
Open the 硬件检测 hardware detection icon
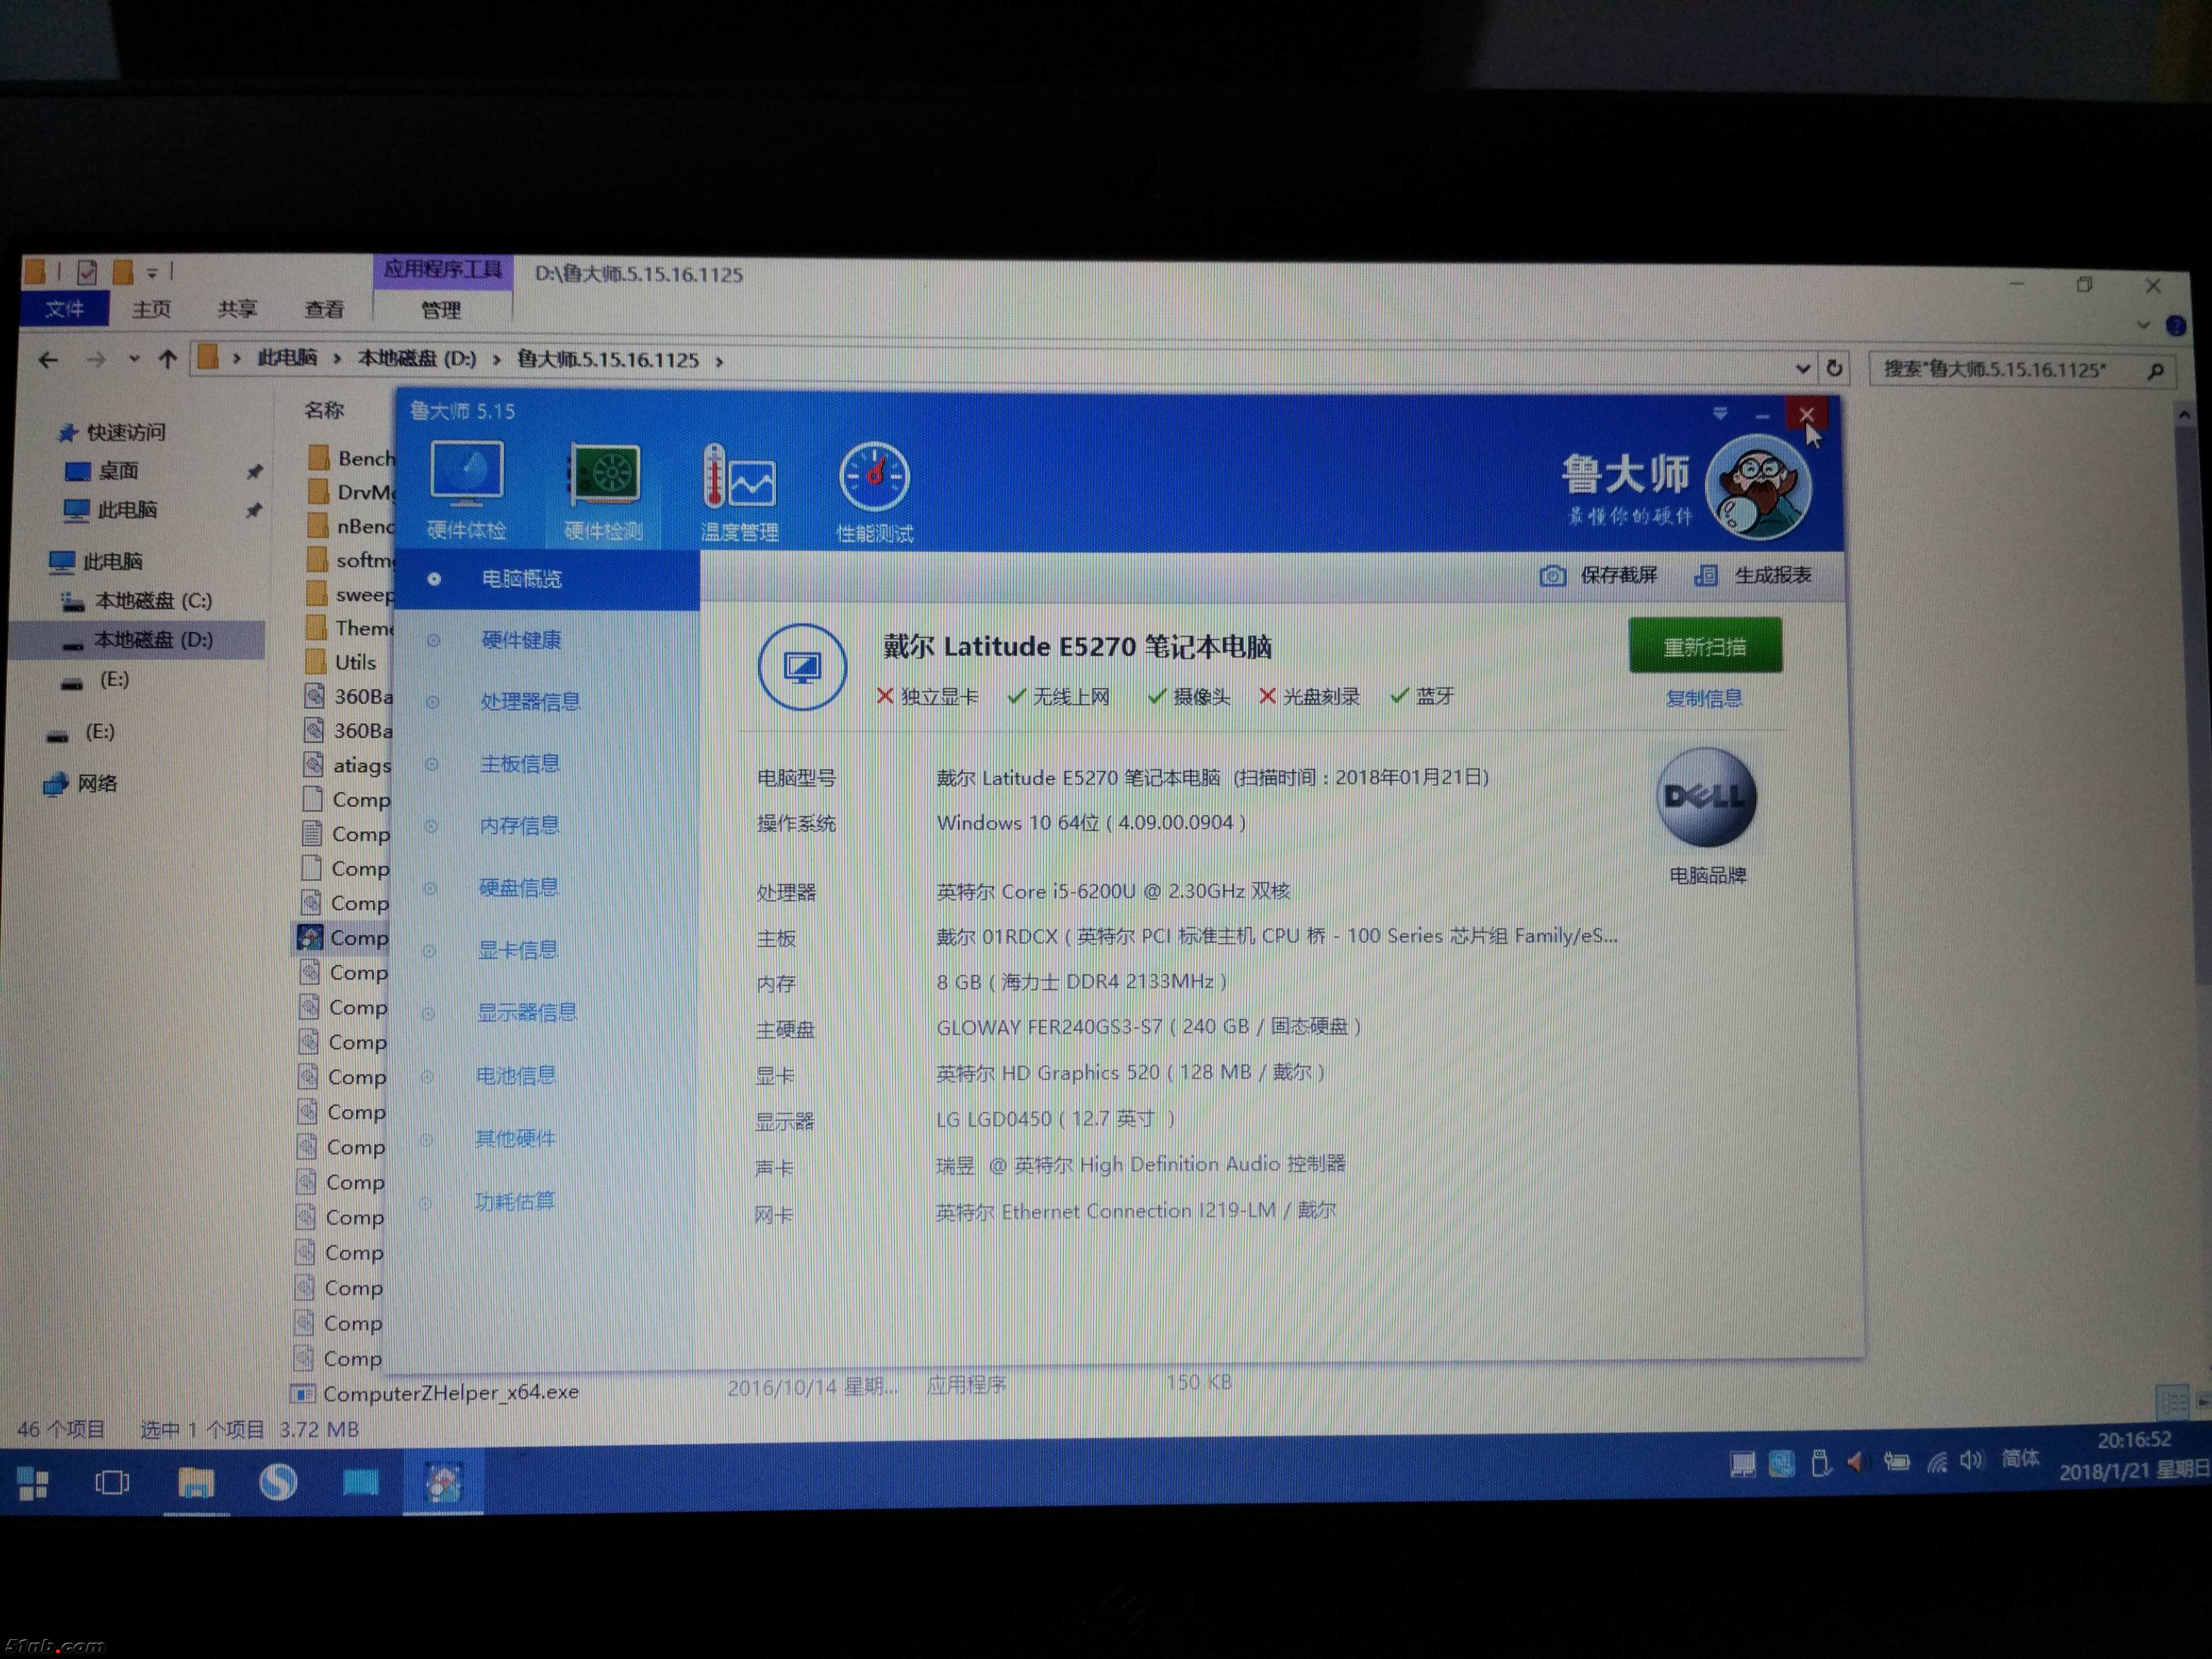click(603, 491)
